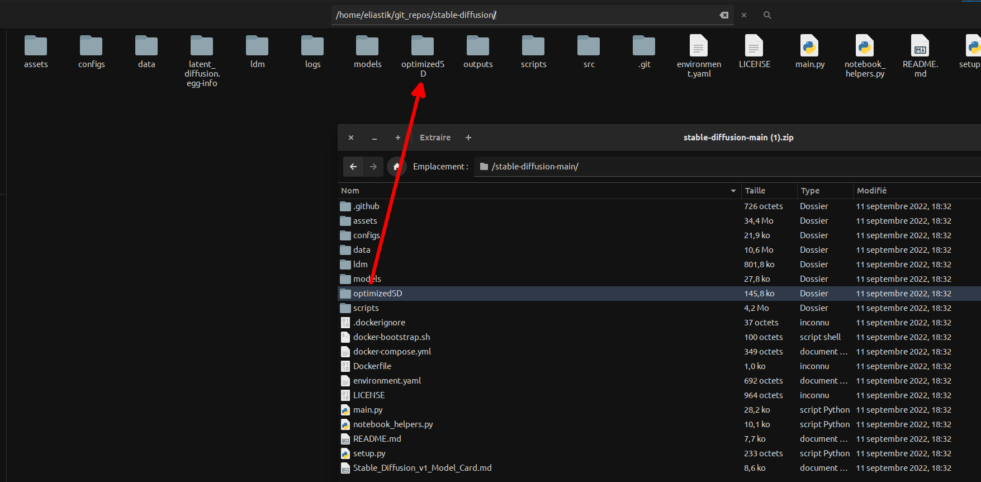This screenshot has height=482, width=981.
Task: Go forward in archive manager
Action: (373, 167)
